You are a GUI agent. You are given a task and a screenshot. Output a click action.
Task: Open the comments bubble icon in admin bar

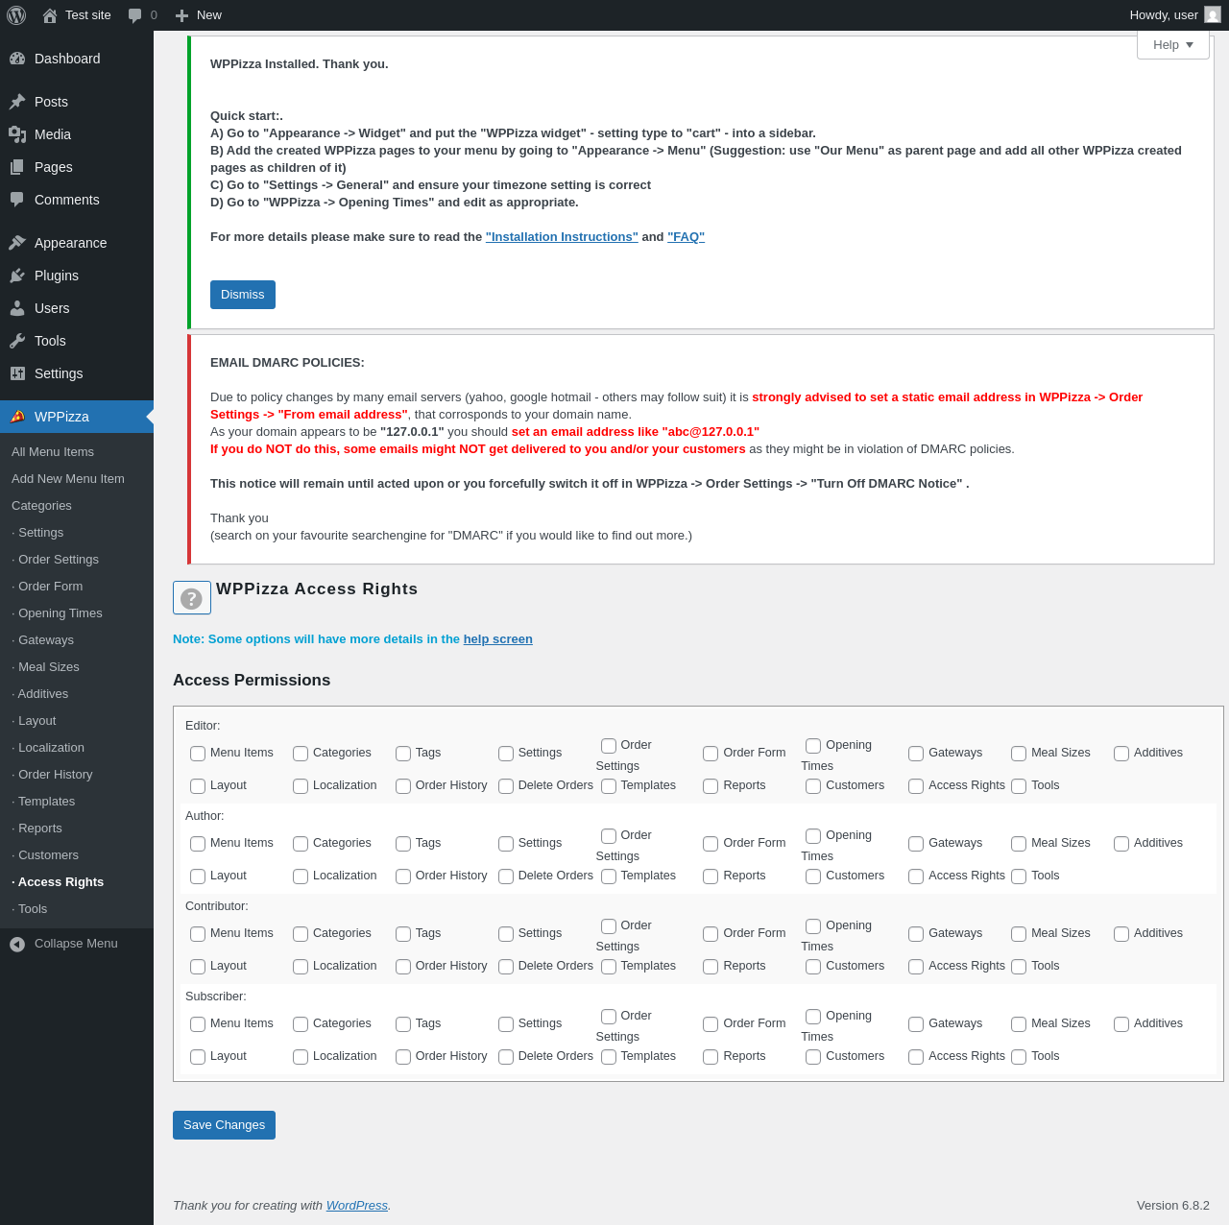click(135, 15)
